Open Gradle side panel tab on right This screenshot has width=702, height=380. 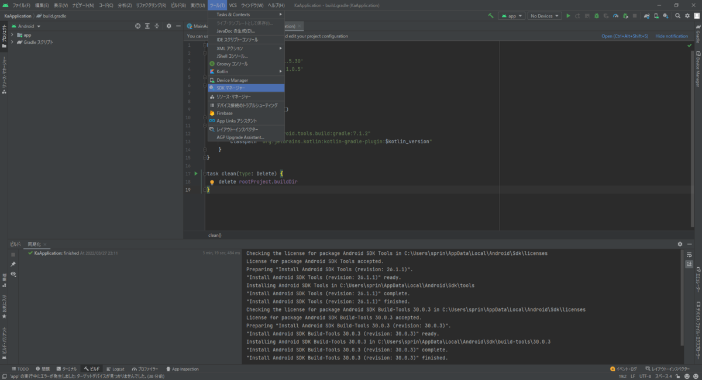pos(697,34)
